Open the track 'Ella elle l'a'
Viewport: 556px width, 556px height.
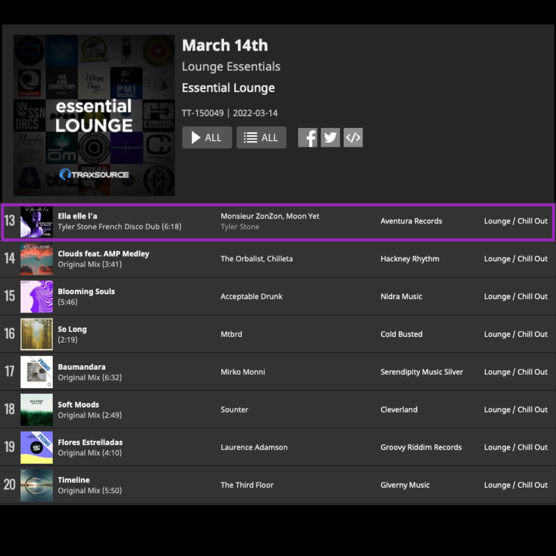pyautogui.click(x=77, y=215)
